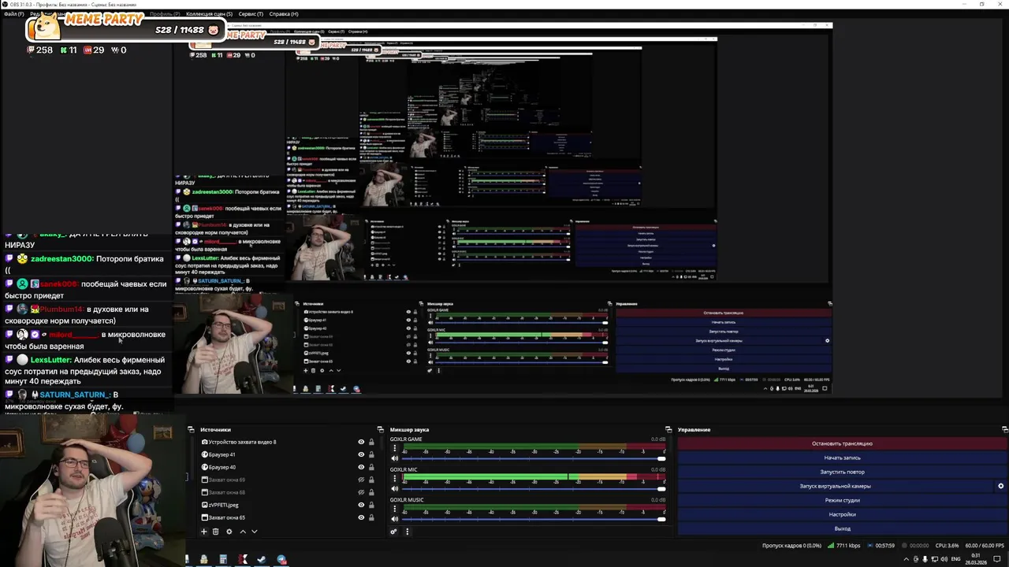Click Выход button in Controls

coord(842,528)
